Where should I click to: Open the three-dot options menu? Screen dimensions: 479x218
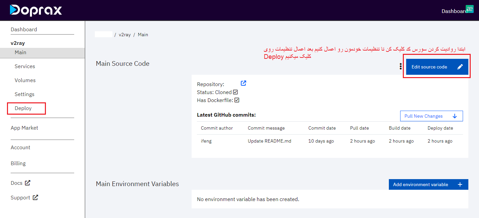[400, 67]
